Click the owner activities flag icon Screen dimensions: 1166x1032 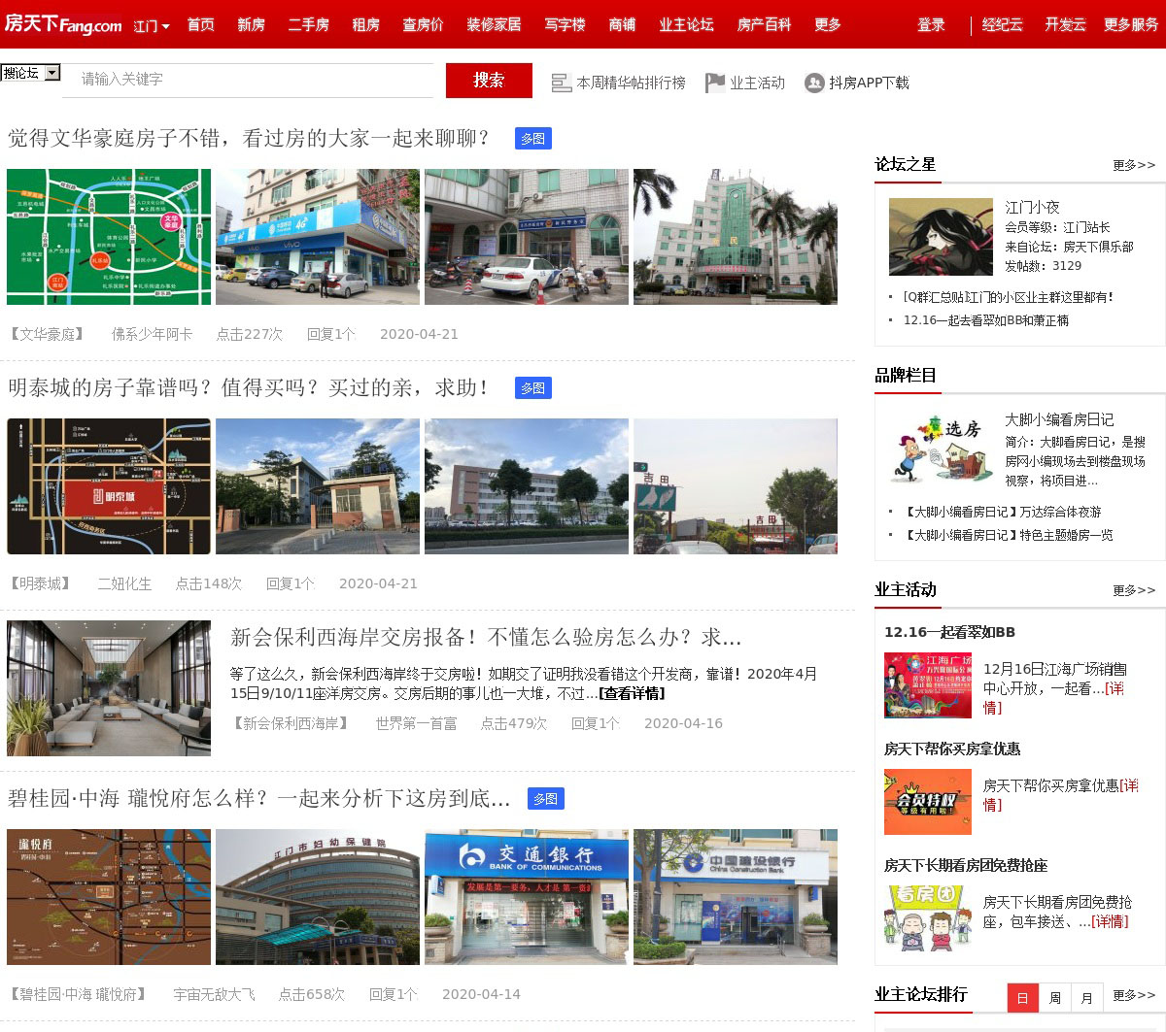tap(715, 83)
